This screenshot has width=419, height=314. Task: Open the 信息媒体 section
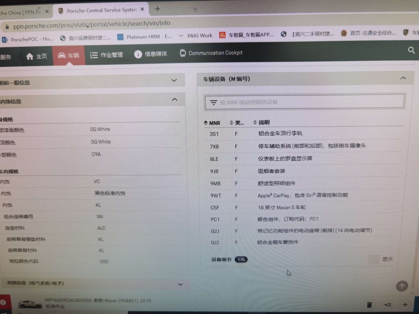pyautogui.click(x=151, y=54)
